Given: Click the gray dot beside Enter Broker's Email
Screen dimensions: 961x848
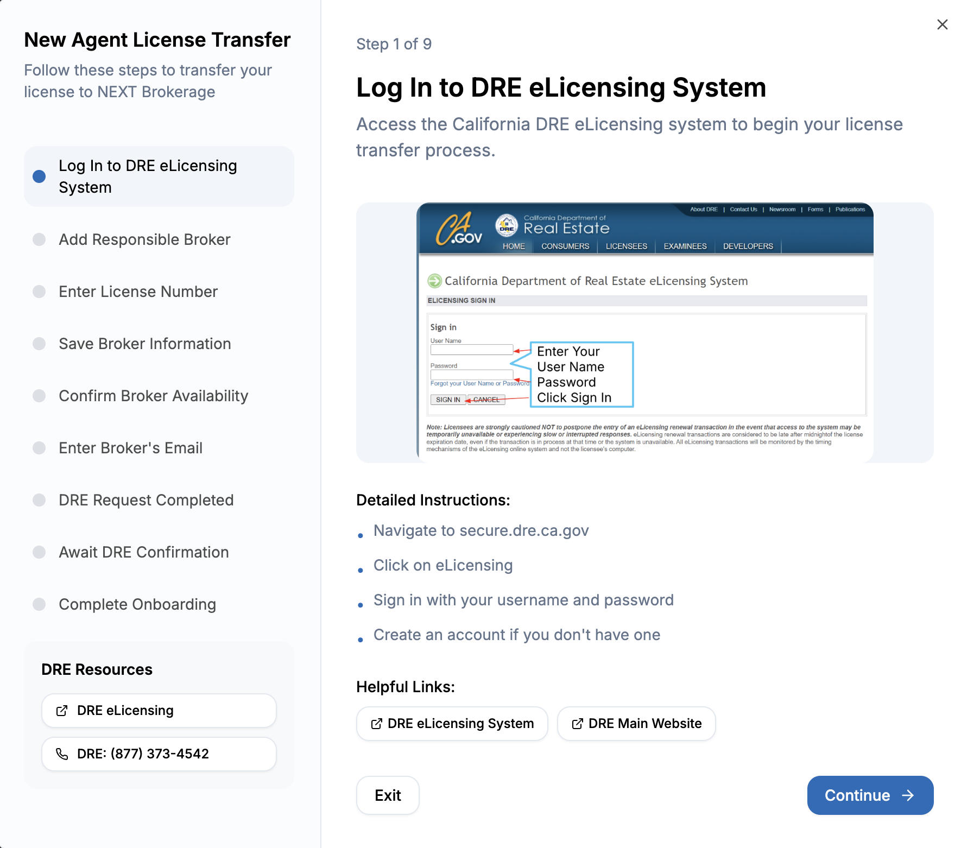Looking at the screenshot, I should click(x=39, y=448).
